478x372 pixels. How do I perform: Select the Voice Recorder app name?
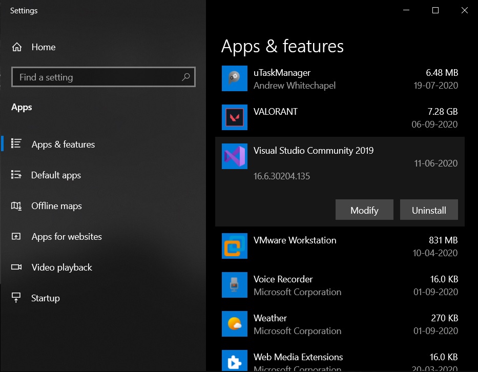pos(283,279)
